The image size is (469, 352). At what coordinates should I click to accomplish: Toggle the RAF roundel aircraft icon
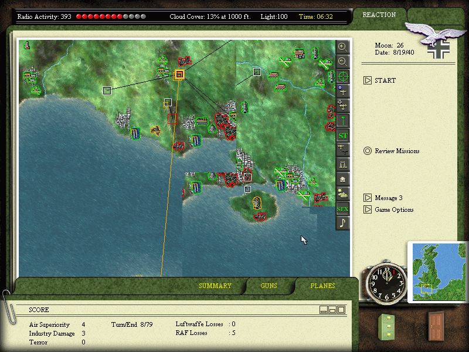coord(342,91)
